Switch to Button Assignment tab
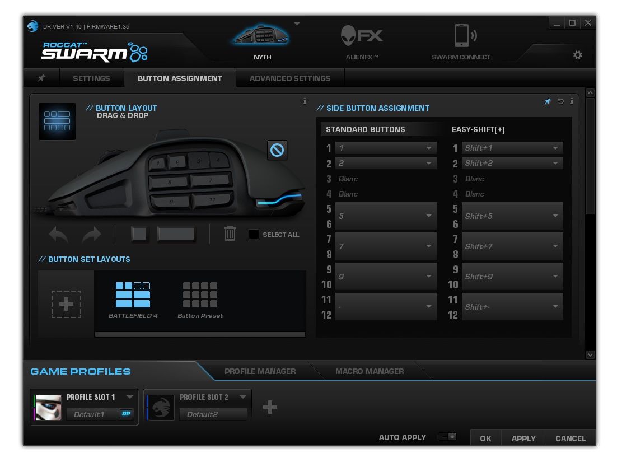This screenshot has width=622, height=467. pos(180,78)
